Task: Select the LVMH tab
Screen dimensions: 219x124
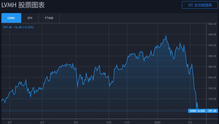Action: click(11, 18)
